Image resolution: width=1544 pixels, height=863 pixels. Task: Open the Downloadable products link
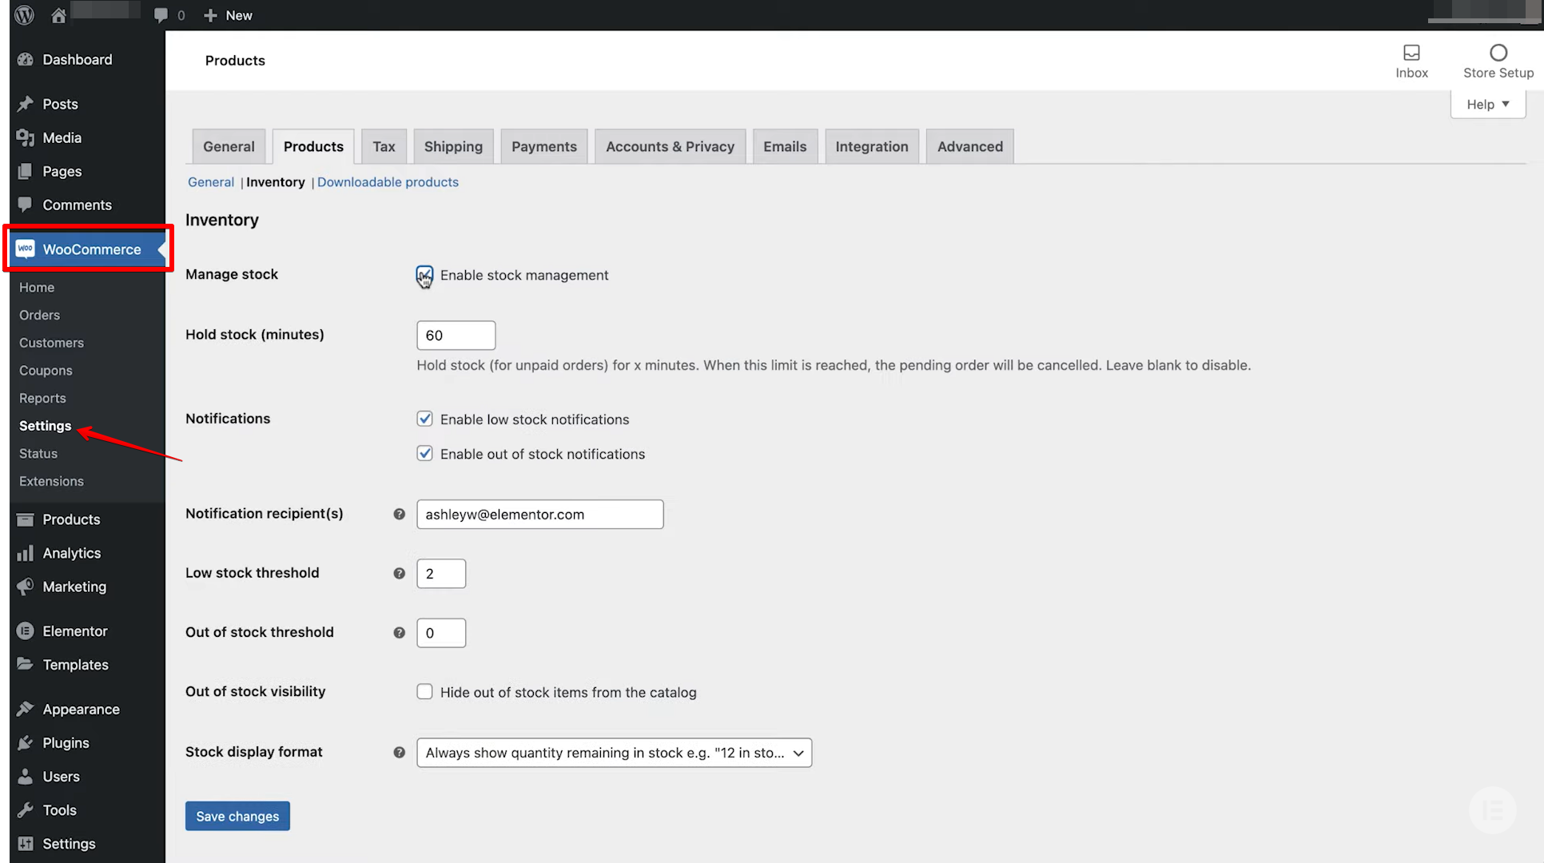(x=388, y=182)
